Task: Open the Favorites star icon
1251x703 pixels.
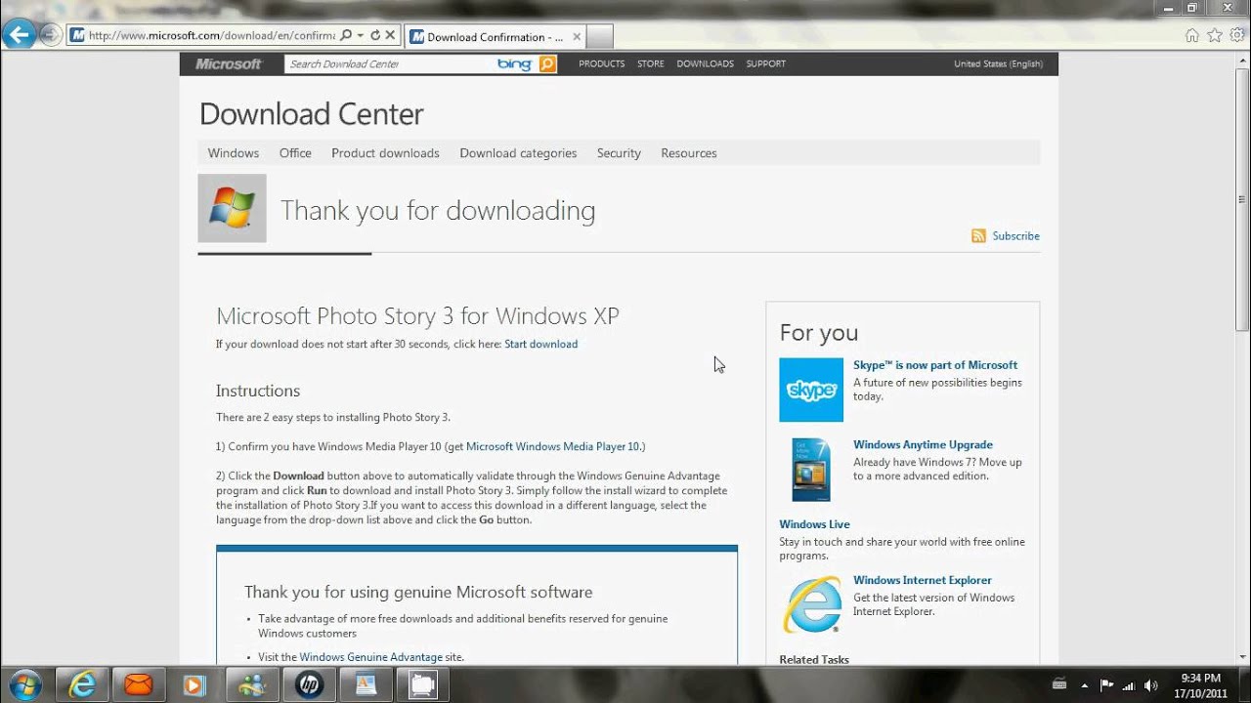Action: pos(1215,36)
